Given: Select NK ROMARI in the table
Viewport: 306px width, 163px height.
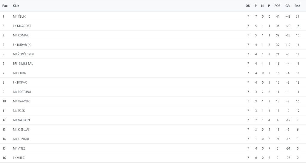Looking at the screenshot, I should tap(21, 35).
